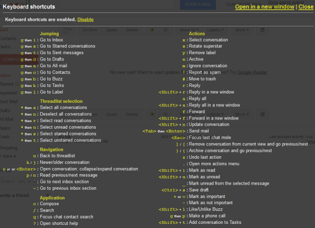This screenshot has width=315, height=228.
Task: Click the 'Focus last chat mole' shortcut row
Action: [x=201, y=138]
